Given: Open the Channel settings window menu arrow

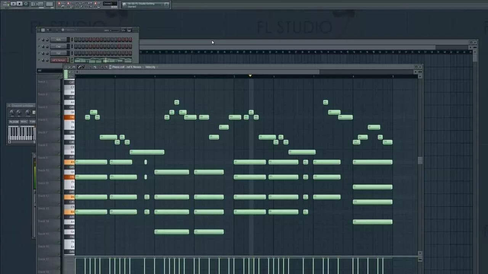Looking at the screenshot, I should coord(9,105).
